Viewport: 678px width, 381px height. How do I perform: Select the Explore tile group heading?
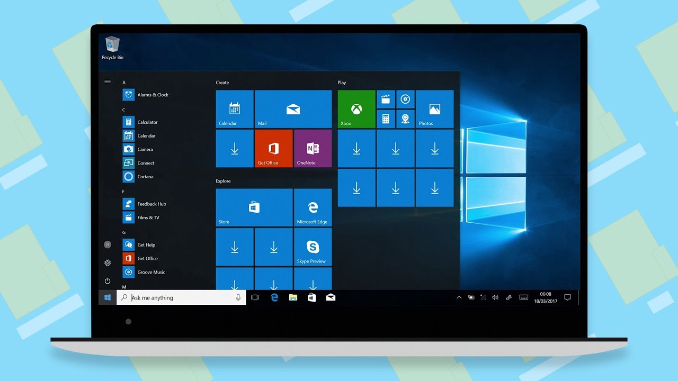[223, 181]
